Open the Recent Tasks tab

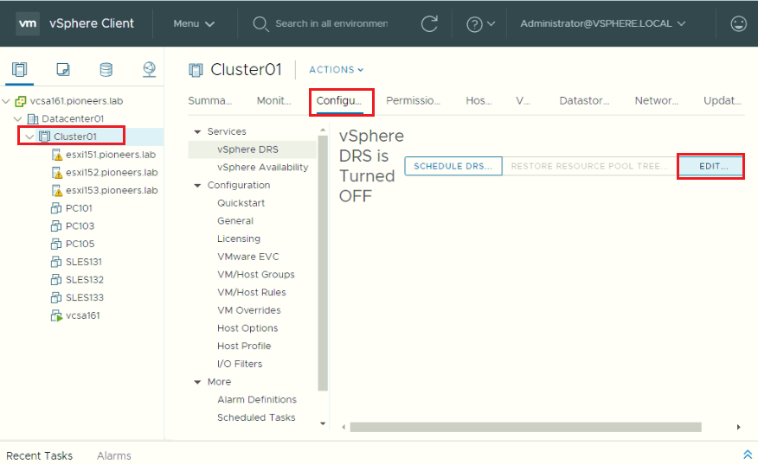coord(39,456)
